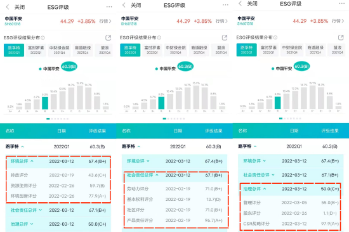349x232 pixels.
Task: Click highlighted B bar in left panel chart
Action: pos(45,103)
